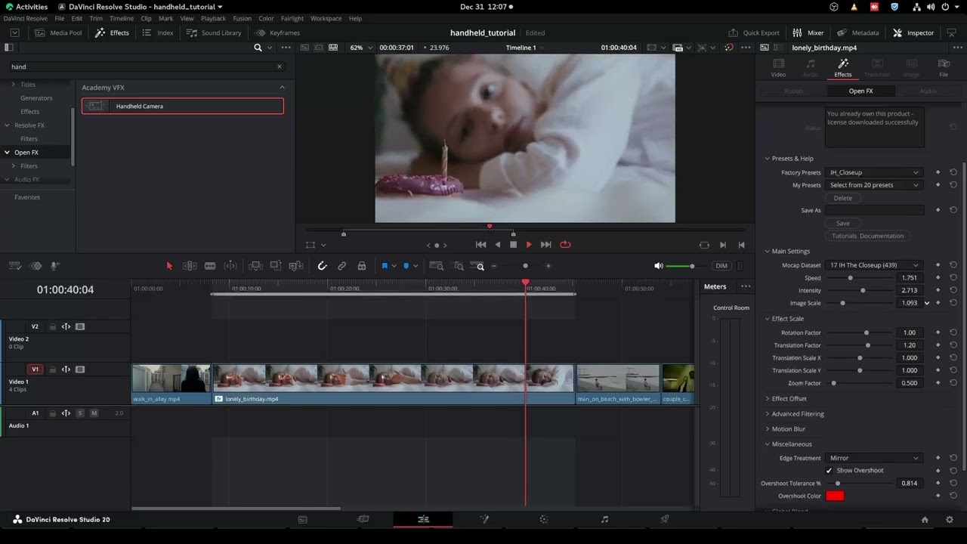
Task: Toggle the Effects panel in top toolbar
Action: pyautogui.click(x=112, y=32)
